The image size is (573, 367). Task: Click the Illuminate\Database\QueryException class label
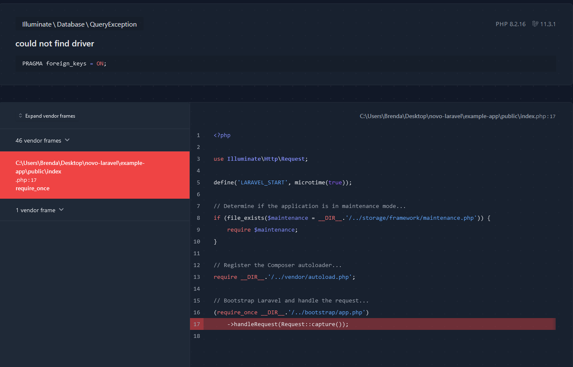[x=79, y=24]
